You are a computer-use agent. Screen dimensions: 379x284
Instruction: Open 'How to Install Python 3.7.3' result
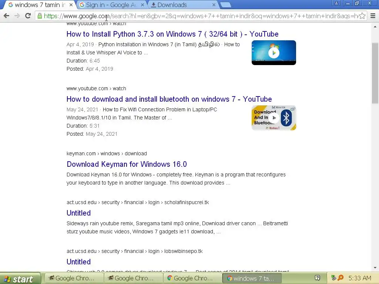pos(172,34)
